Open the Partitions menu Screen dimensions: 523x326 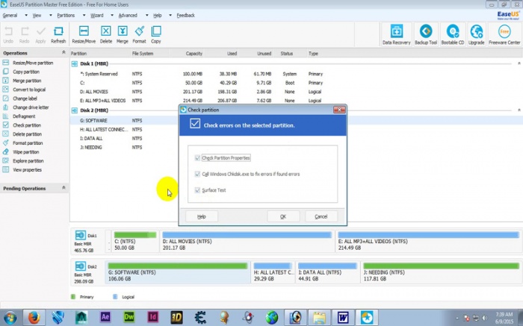point(66,15)
